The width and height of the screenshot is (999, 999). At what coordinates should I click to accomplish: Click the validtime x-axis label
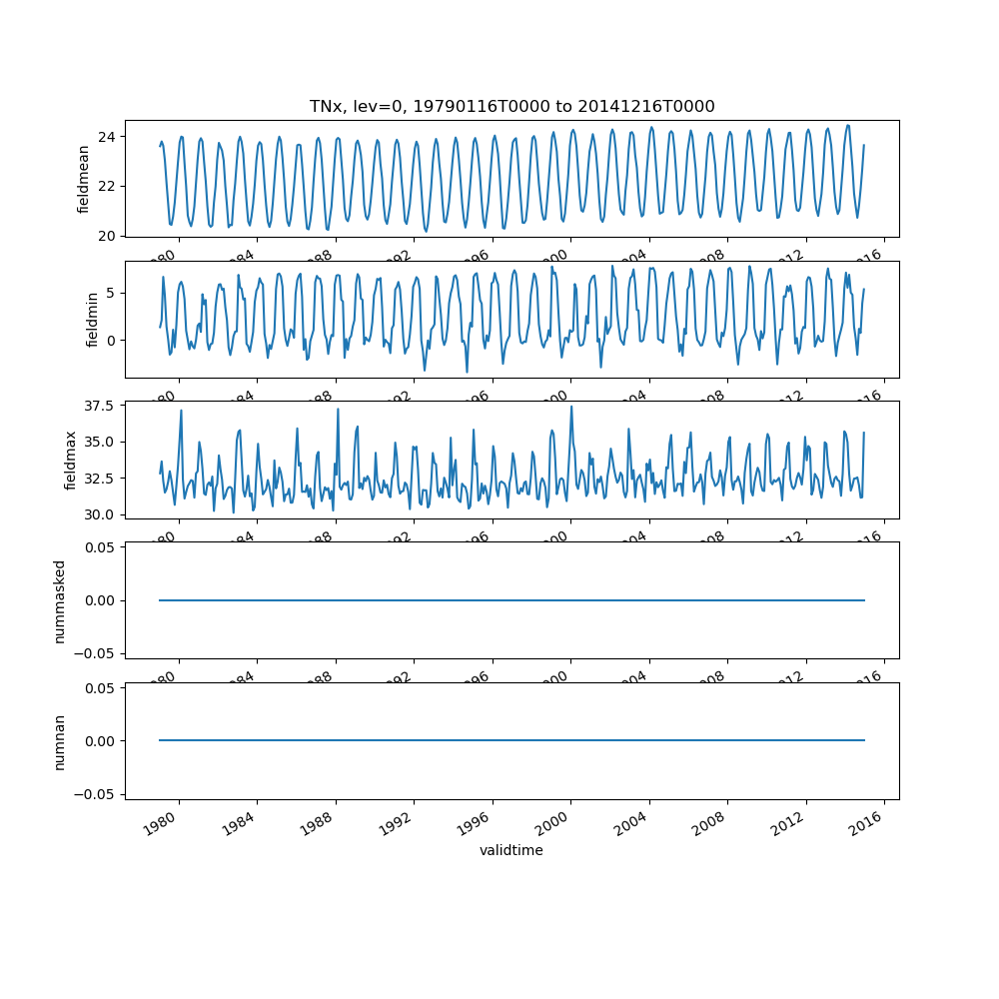511,850
